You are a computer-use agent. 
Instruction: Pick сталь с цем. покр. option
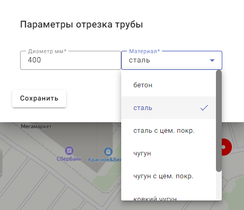click(x=168, y=131)
